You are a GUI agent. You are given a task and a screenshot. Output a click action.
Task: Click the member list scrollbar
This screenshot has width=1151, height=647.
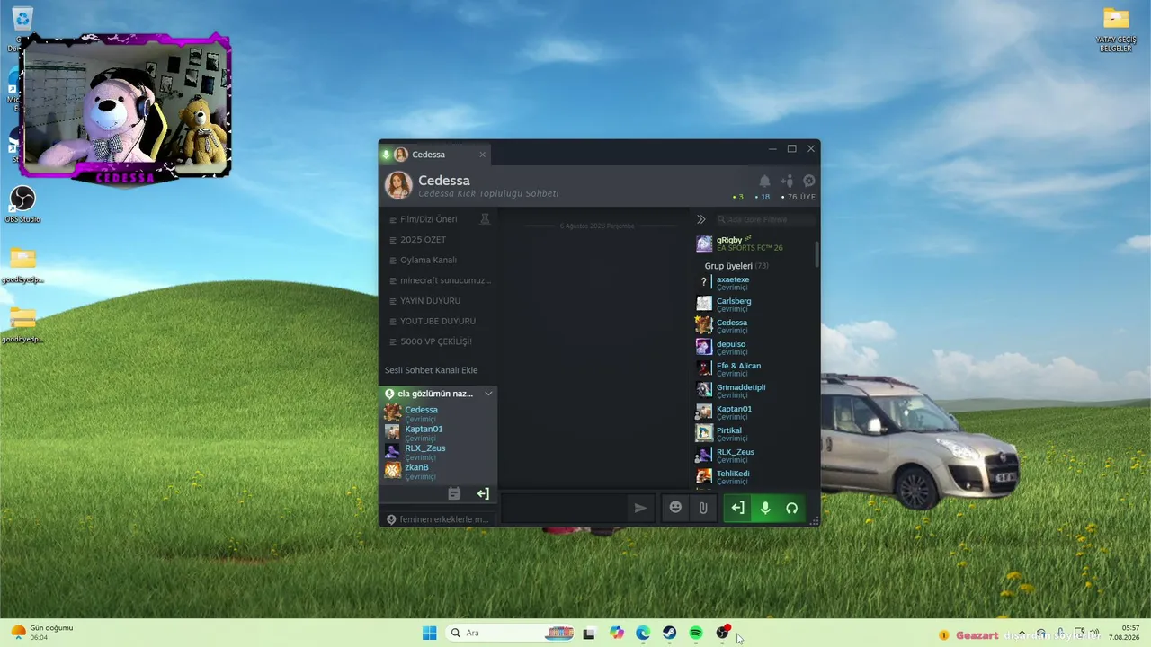[x=816, y=253]
